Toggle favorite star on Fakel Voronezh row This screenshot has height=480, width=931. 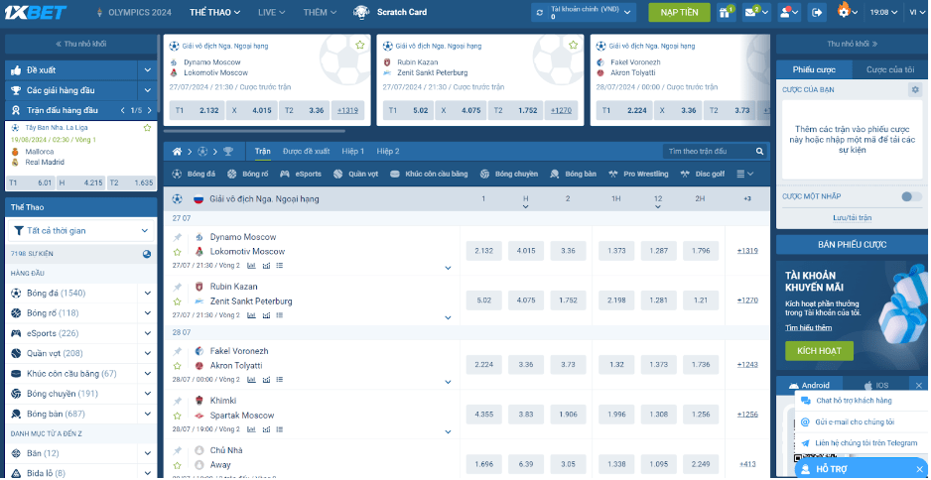tap(177, 366)
